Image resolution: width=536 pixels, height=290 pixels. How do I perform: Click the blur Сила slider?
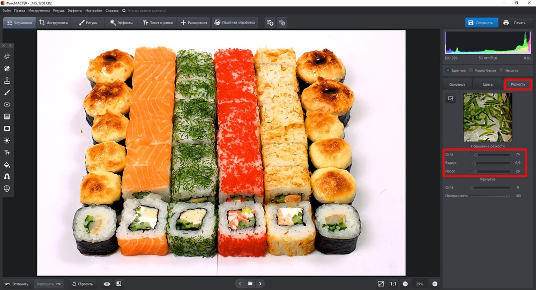tap(490, 188)
